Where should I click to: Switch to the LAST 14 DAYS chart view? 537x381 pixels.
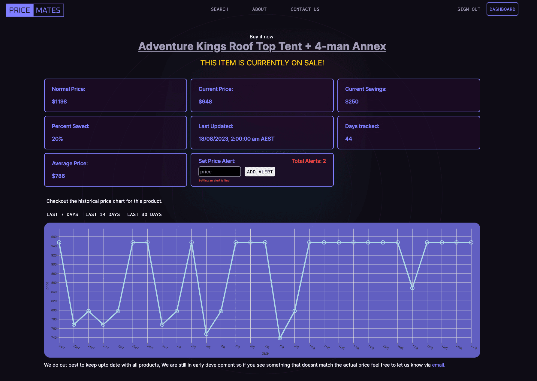[x=103, y=214]
